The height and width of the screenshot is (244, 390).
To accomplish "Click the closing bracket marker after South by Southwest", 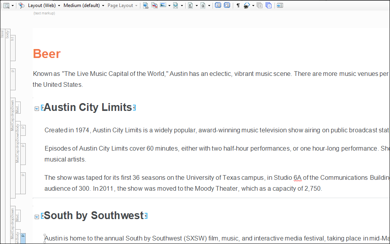I will (146, 216).
